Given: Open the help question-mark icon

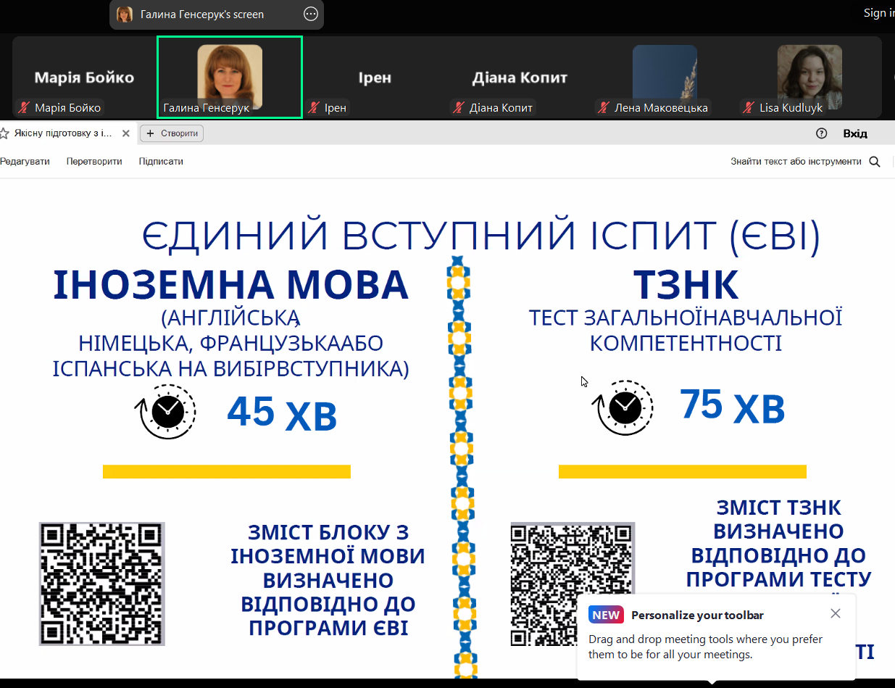Looking at the screenshot, I should click(821, 133).
